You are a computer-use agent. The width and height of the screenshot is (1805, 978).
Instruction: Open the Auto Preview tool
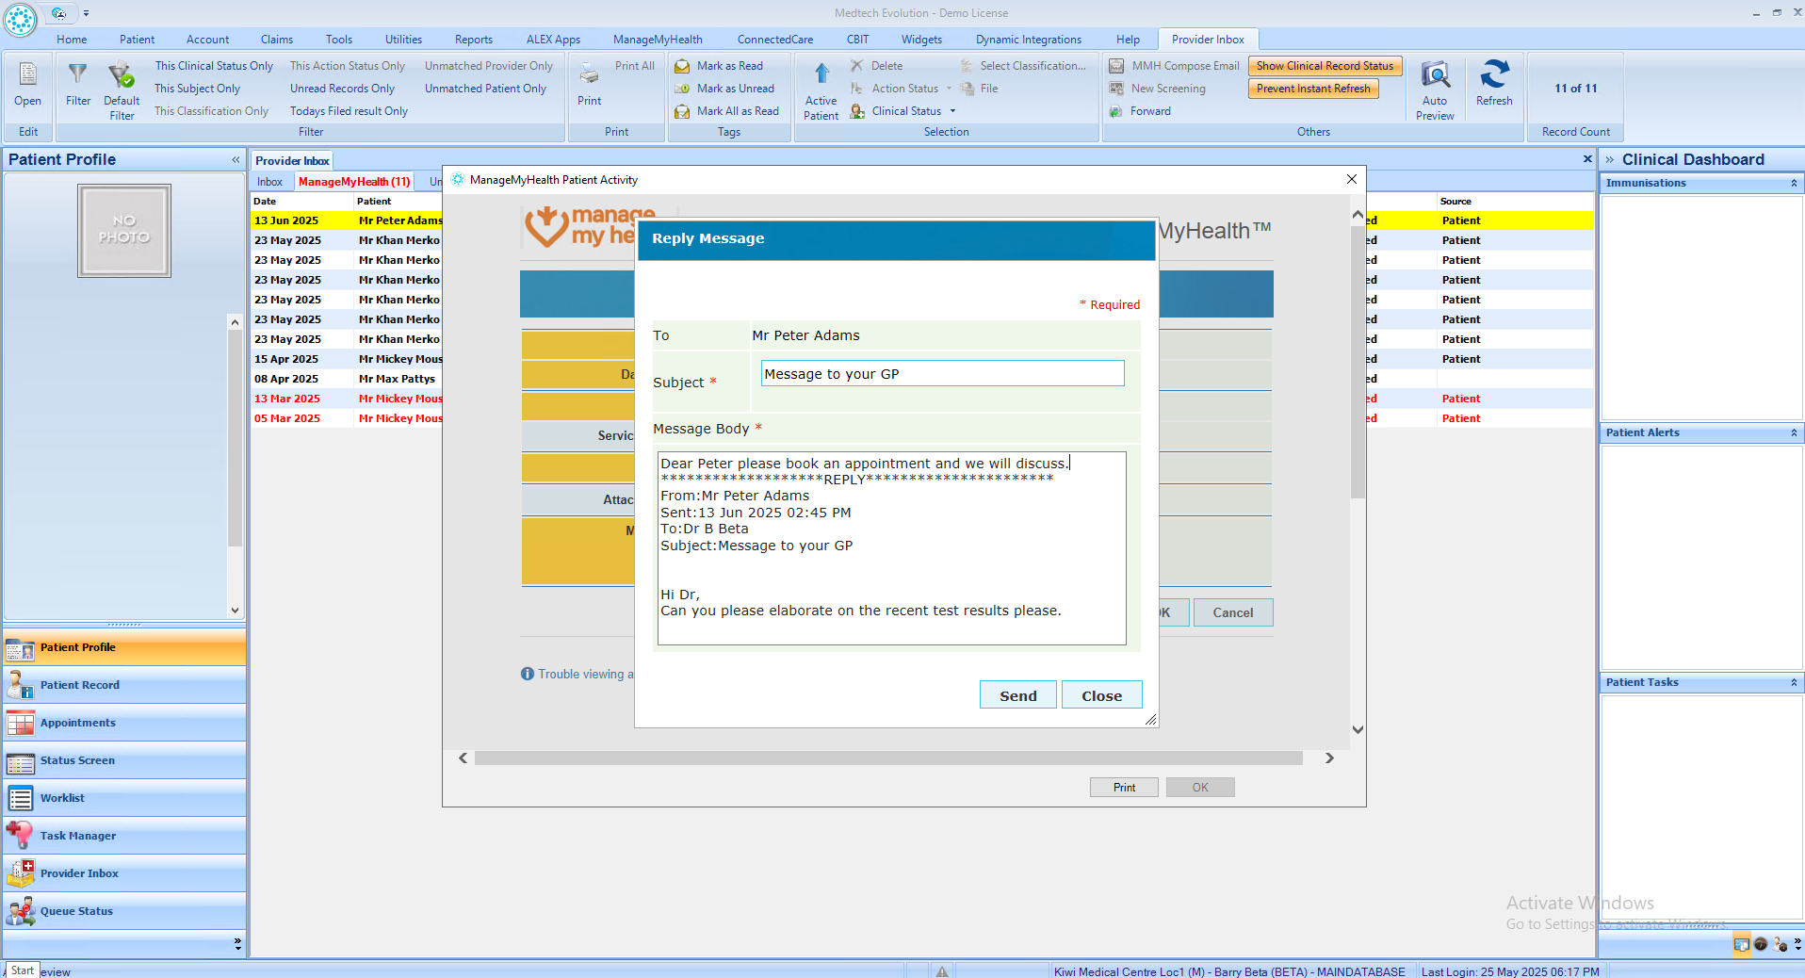1434,76
